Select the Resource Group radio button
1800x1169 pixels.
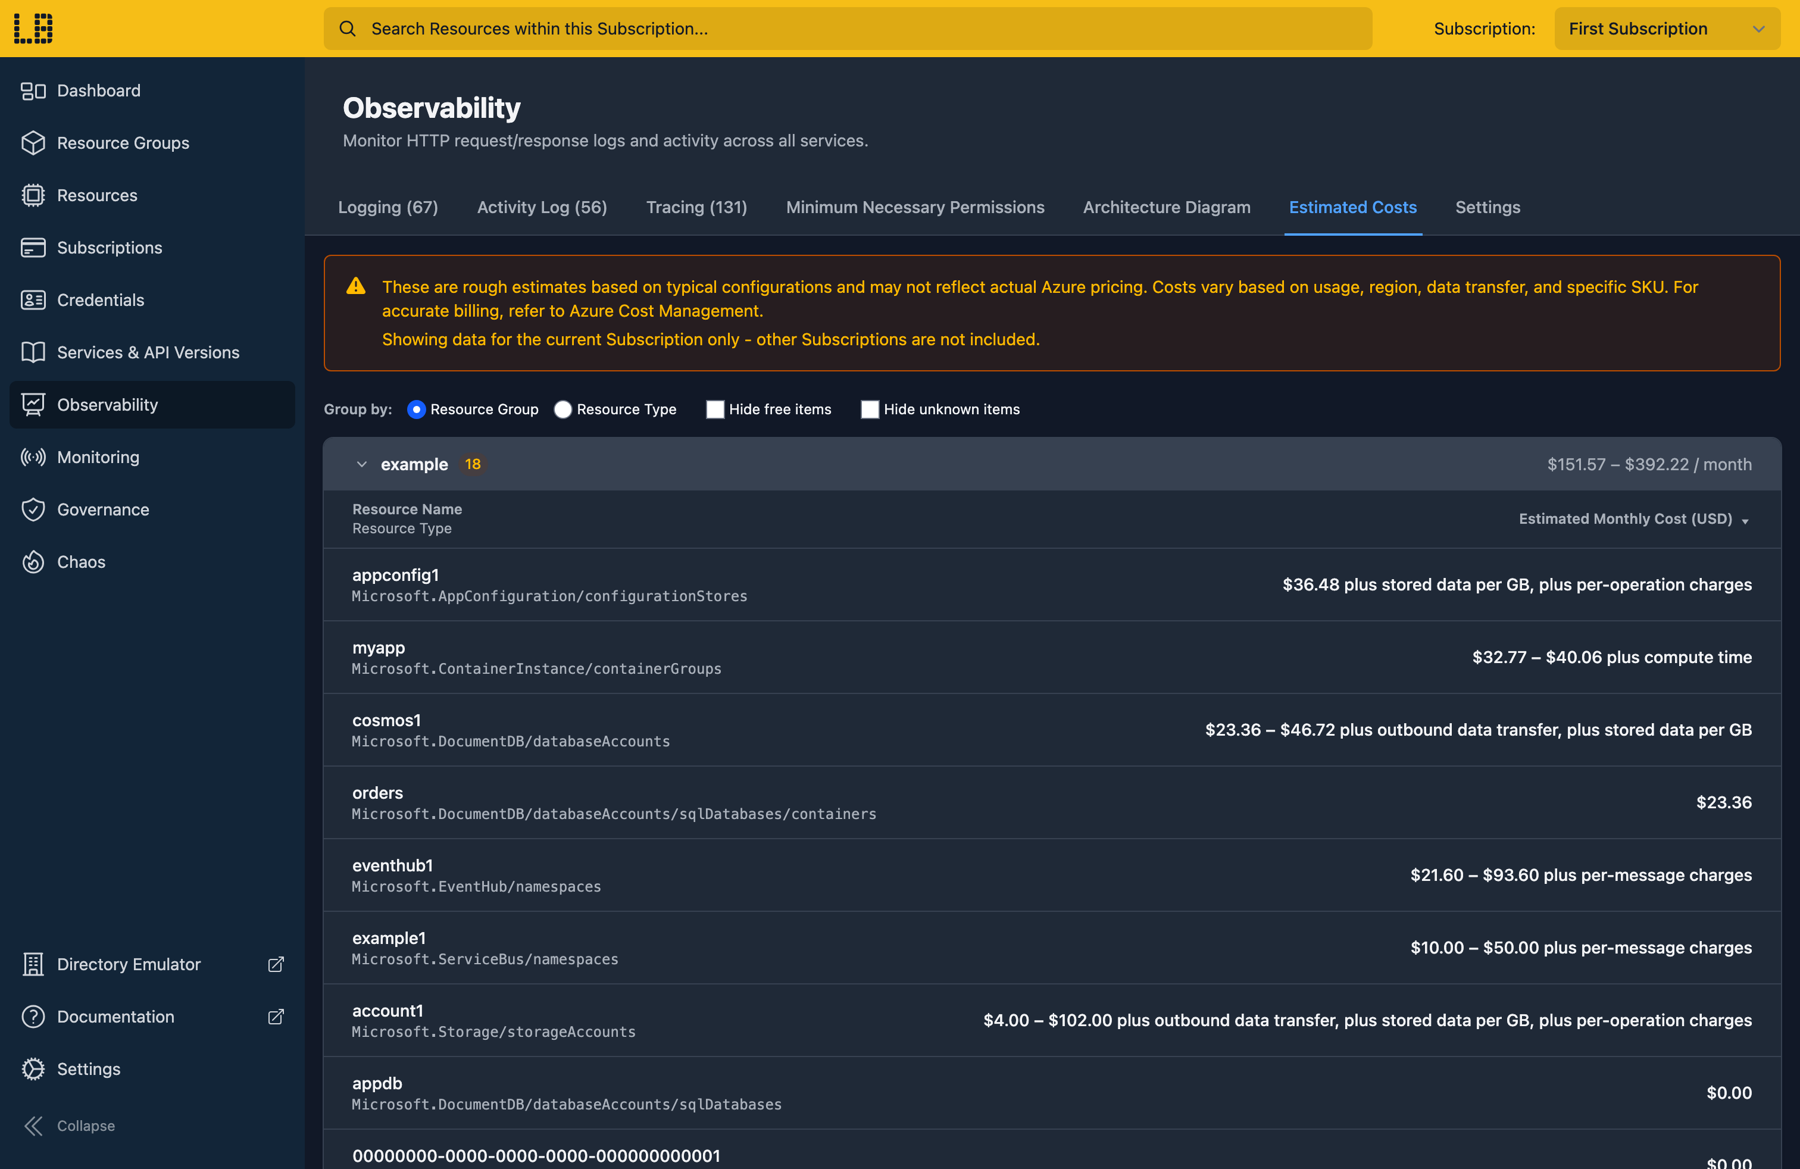point(416,409)
